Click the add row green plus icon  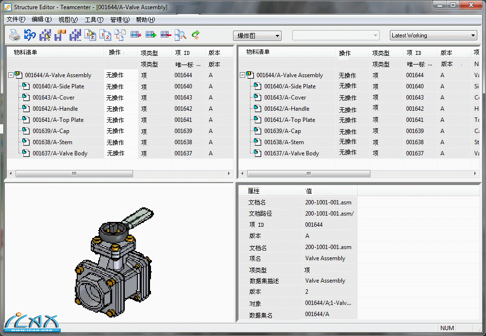click(151, 35)
